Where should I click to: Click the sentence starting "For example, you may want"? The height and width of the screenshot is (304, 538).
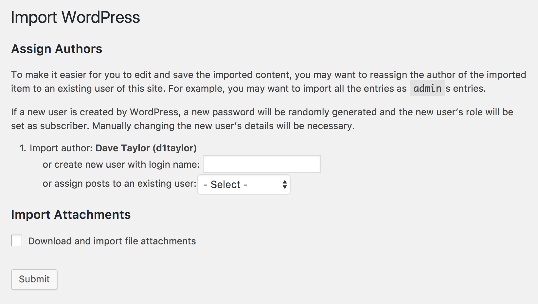point(327,88)
